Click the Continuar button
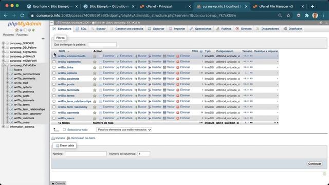329x185 pixels. tap(315, 164)
